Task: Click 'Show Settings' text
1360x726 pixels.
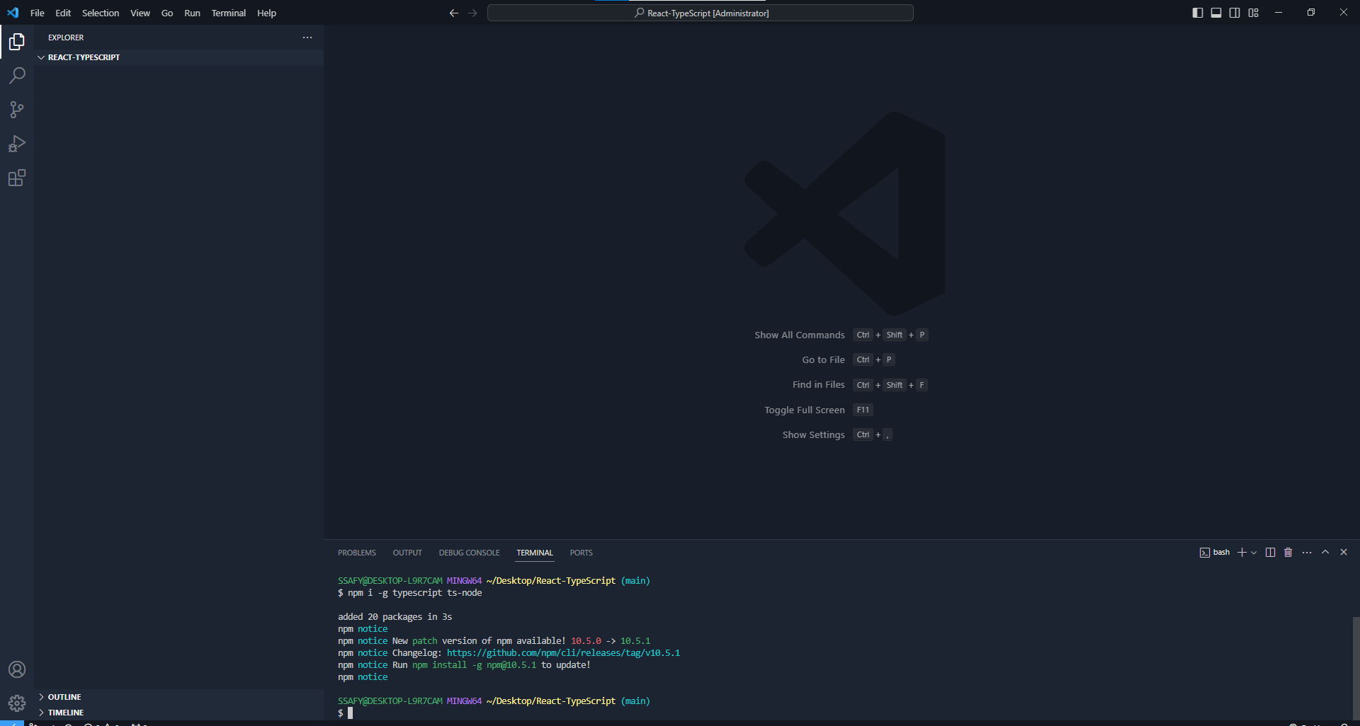Action: pos(814,435)
